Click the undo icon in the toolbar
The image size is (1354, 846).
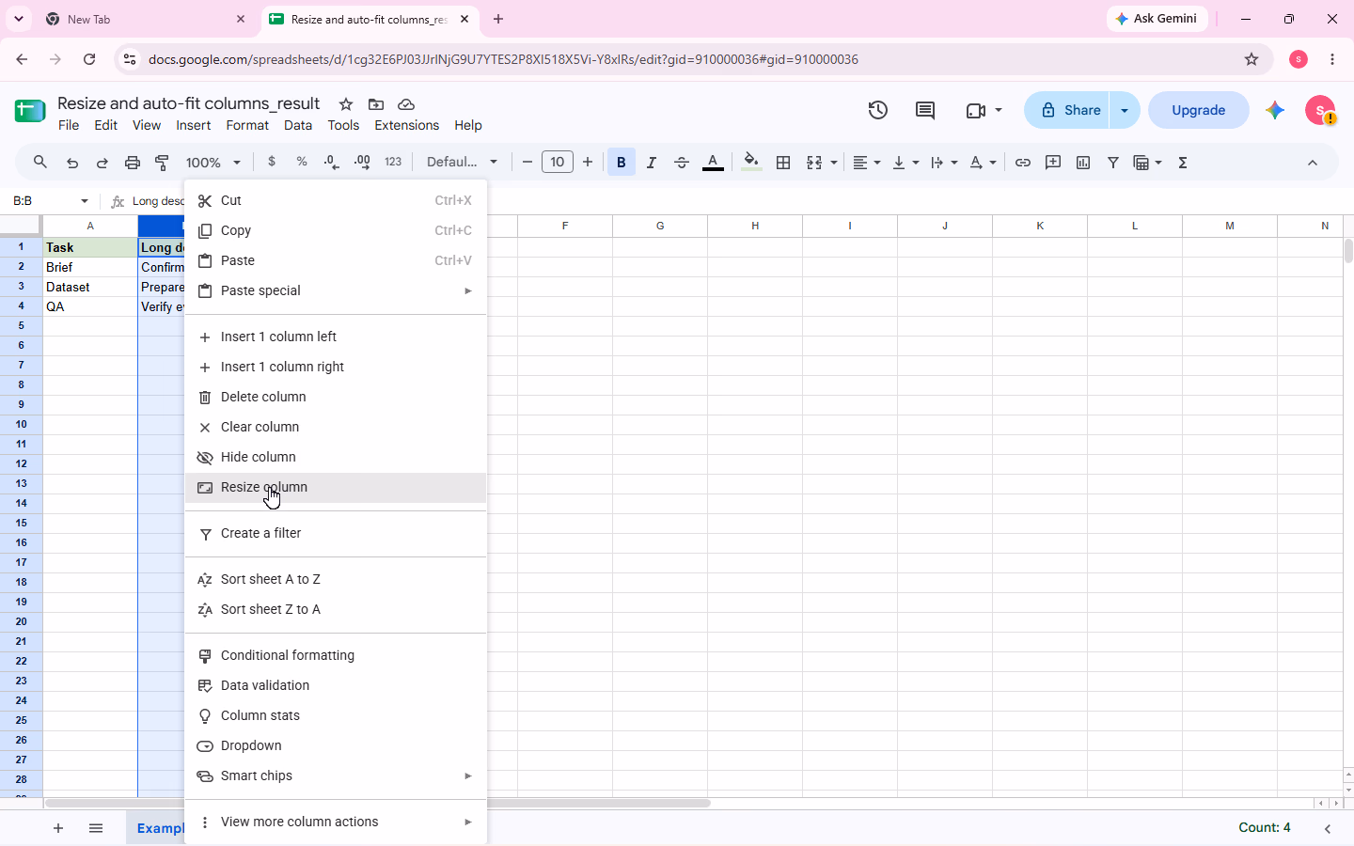pos(72,163)
